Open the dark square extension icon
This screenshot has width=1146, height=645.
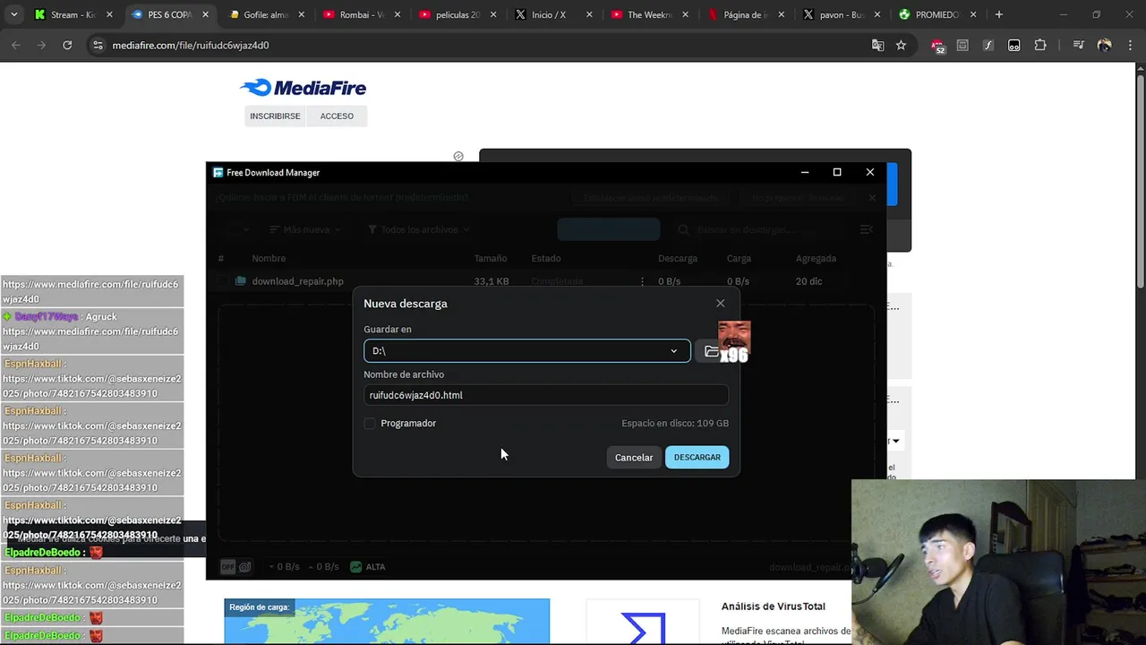point(1013,45)
